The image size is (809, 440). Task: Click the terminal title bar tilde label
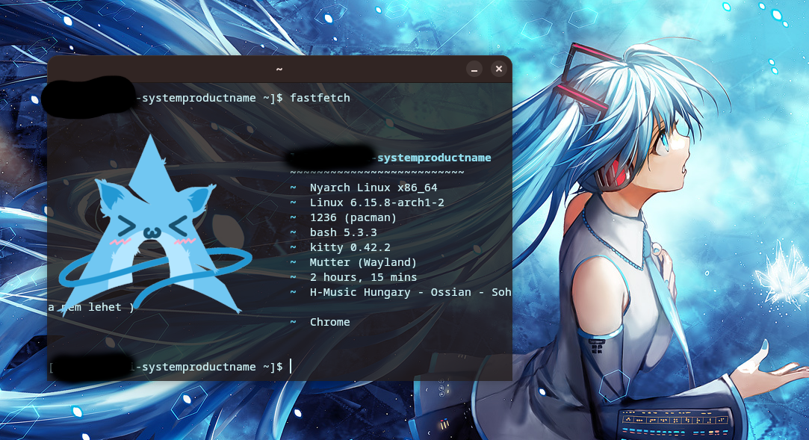279,69
